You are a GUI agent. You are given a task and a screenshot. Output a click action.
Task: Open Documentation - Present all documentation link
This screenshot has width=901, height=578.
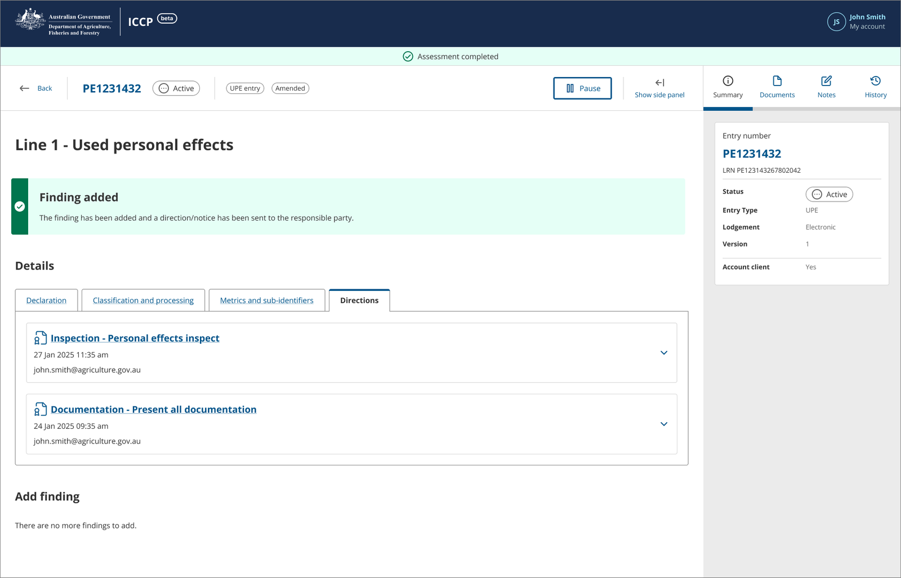point(154,410)
